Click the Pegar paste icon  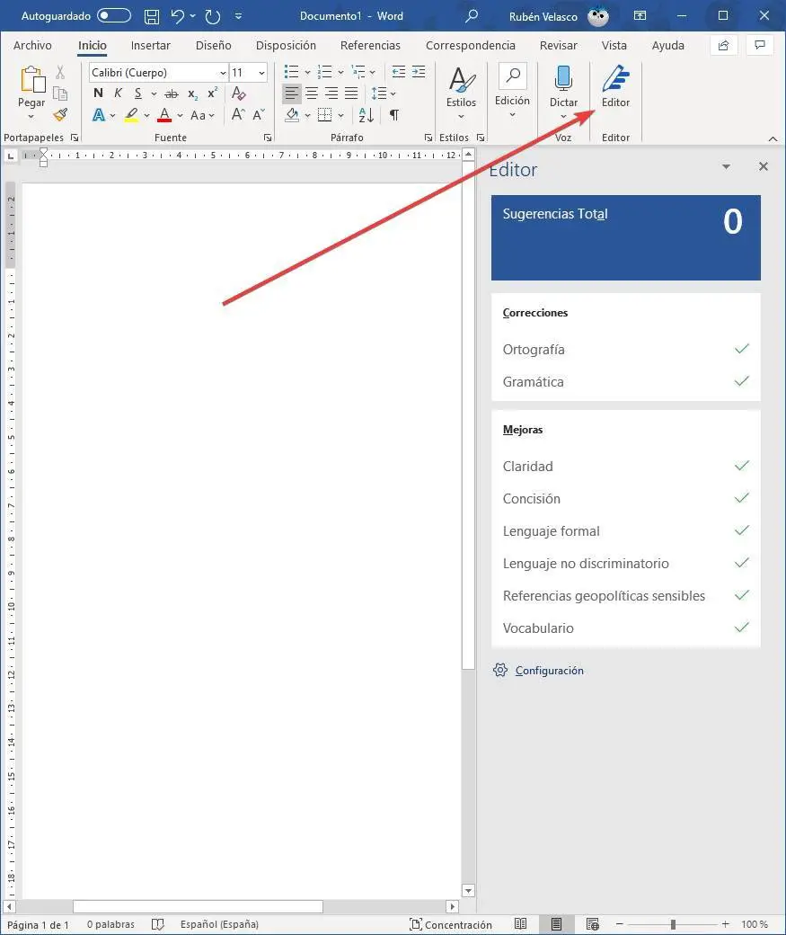click(32, 79)
